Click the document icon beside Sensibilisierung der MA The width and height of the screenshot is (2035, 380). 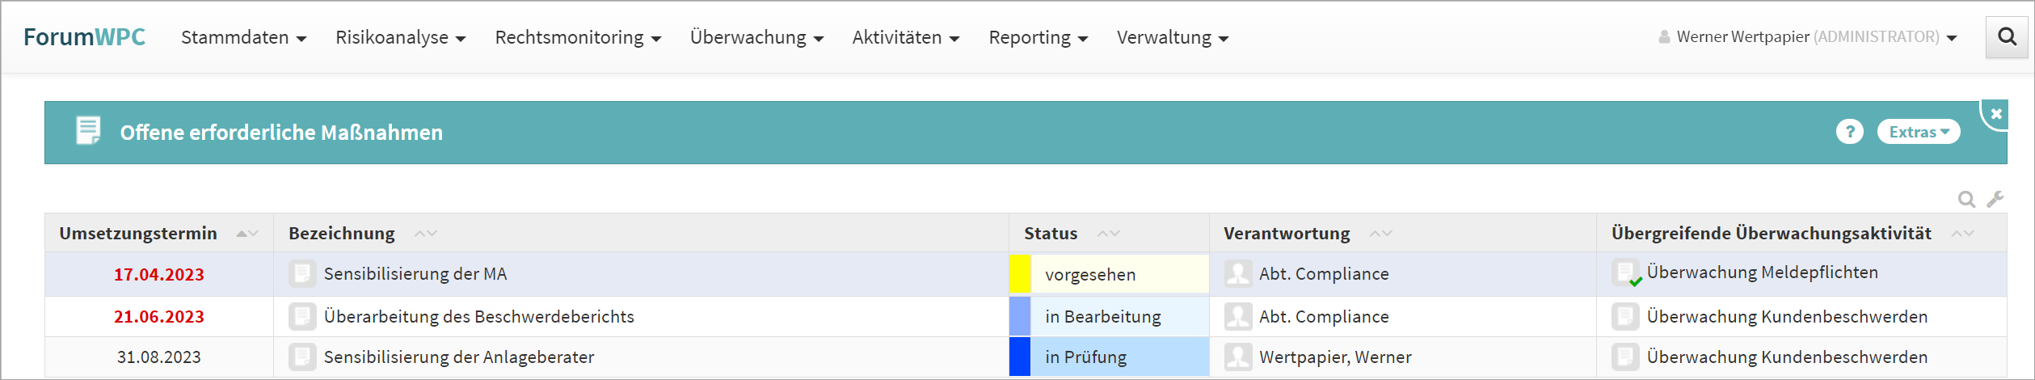click(x=302, y=274)
